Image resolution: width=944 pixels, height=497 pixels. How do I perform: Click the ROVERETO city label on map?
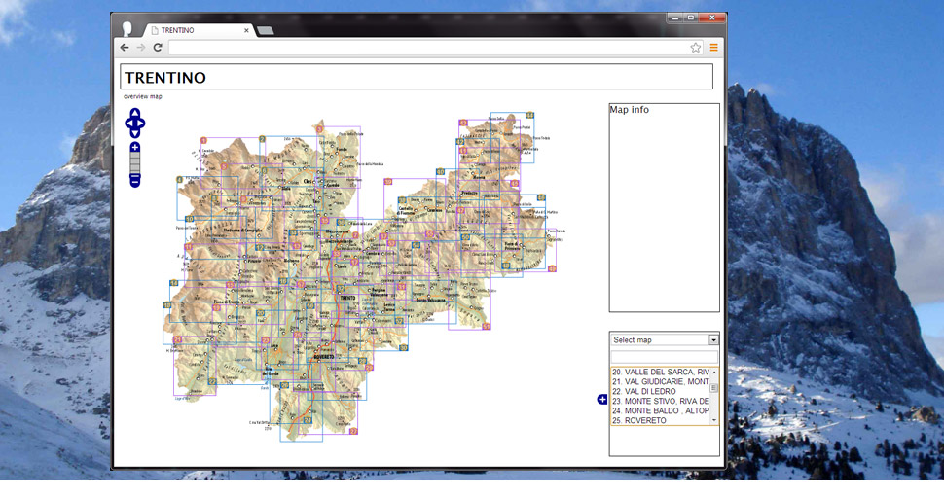click(323, 357)
